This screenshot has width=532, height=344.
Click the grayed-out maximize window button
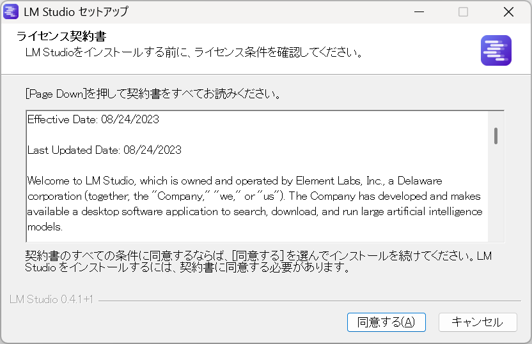[x=463, y=11]
